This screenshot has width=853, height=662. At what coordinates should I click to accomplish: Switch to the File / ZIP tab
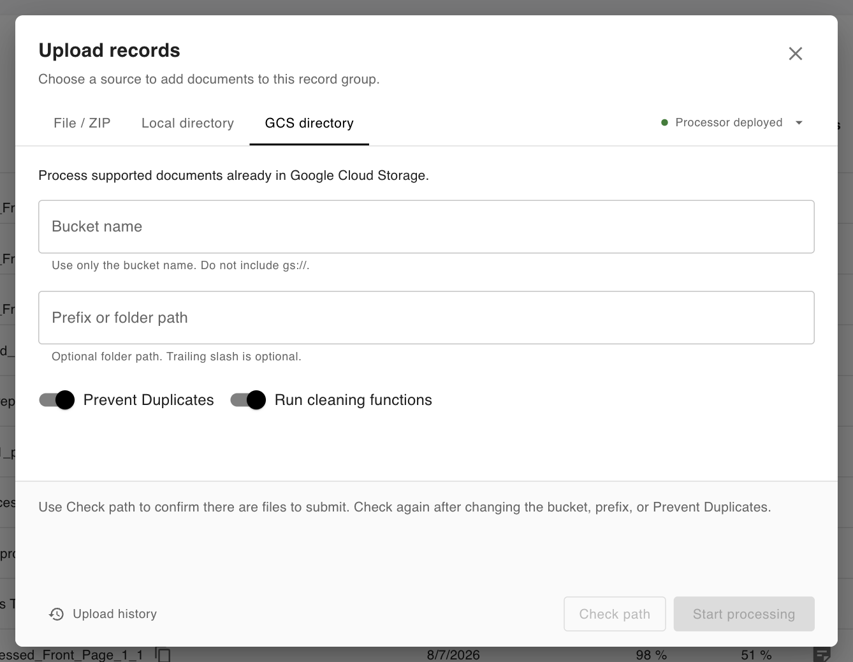(x=82, y=123)
